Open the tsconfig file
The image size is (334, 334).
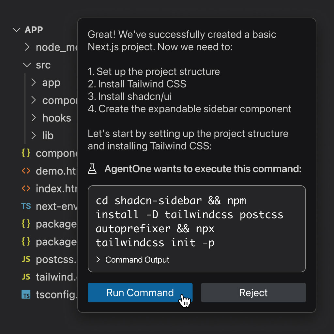(x=56, y=295)
